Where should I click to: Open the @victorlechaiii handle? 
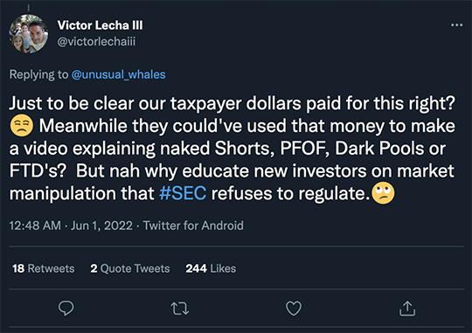point(96,42)
